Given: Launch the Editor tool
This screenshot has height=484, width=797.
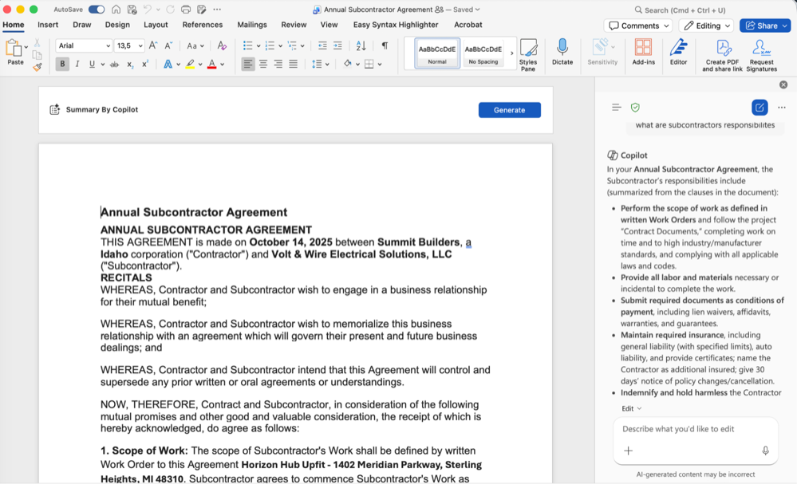Looking at the screenshot, I should click(678, 52).
